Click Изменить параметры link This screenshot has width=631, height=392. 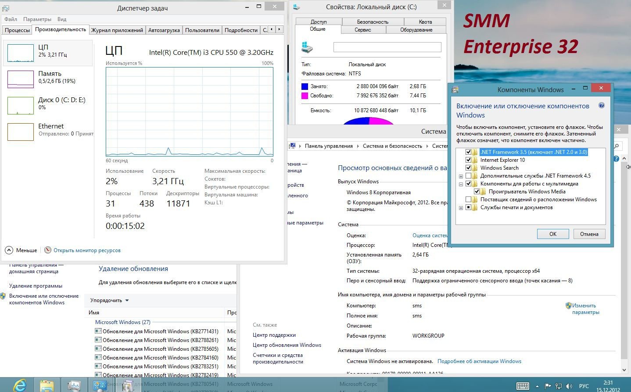click(x=586, y=309)
